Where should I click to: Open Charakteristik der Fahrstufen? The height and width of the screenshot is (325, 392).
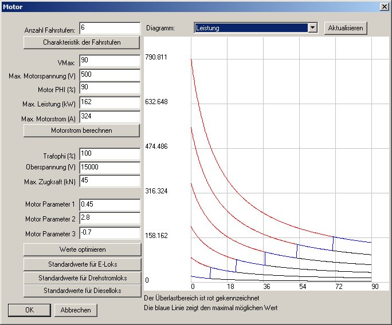tap(81, 42)
